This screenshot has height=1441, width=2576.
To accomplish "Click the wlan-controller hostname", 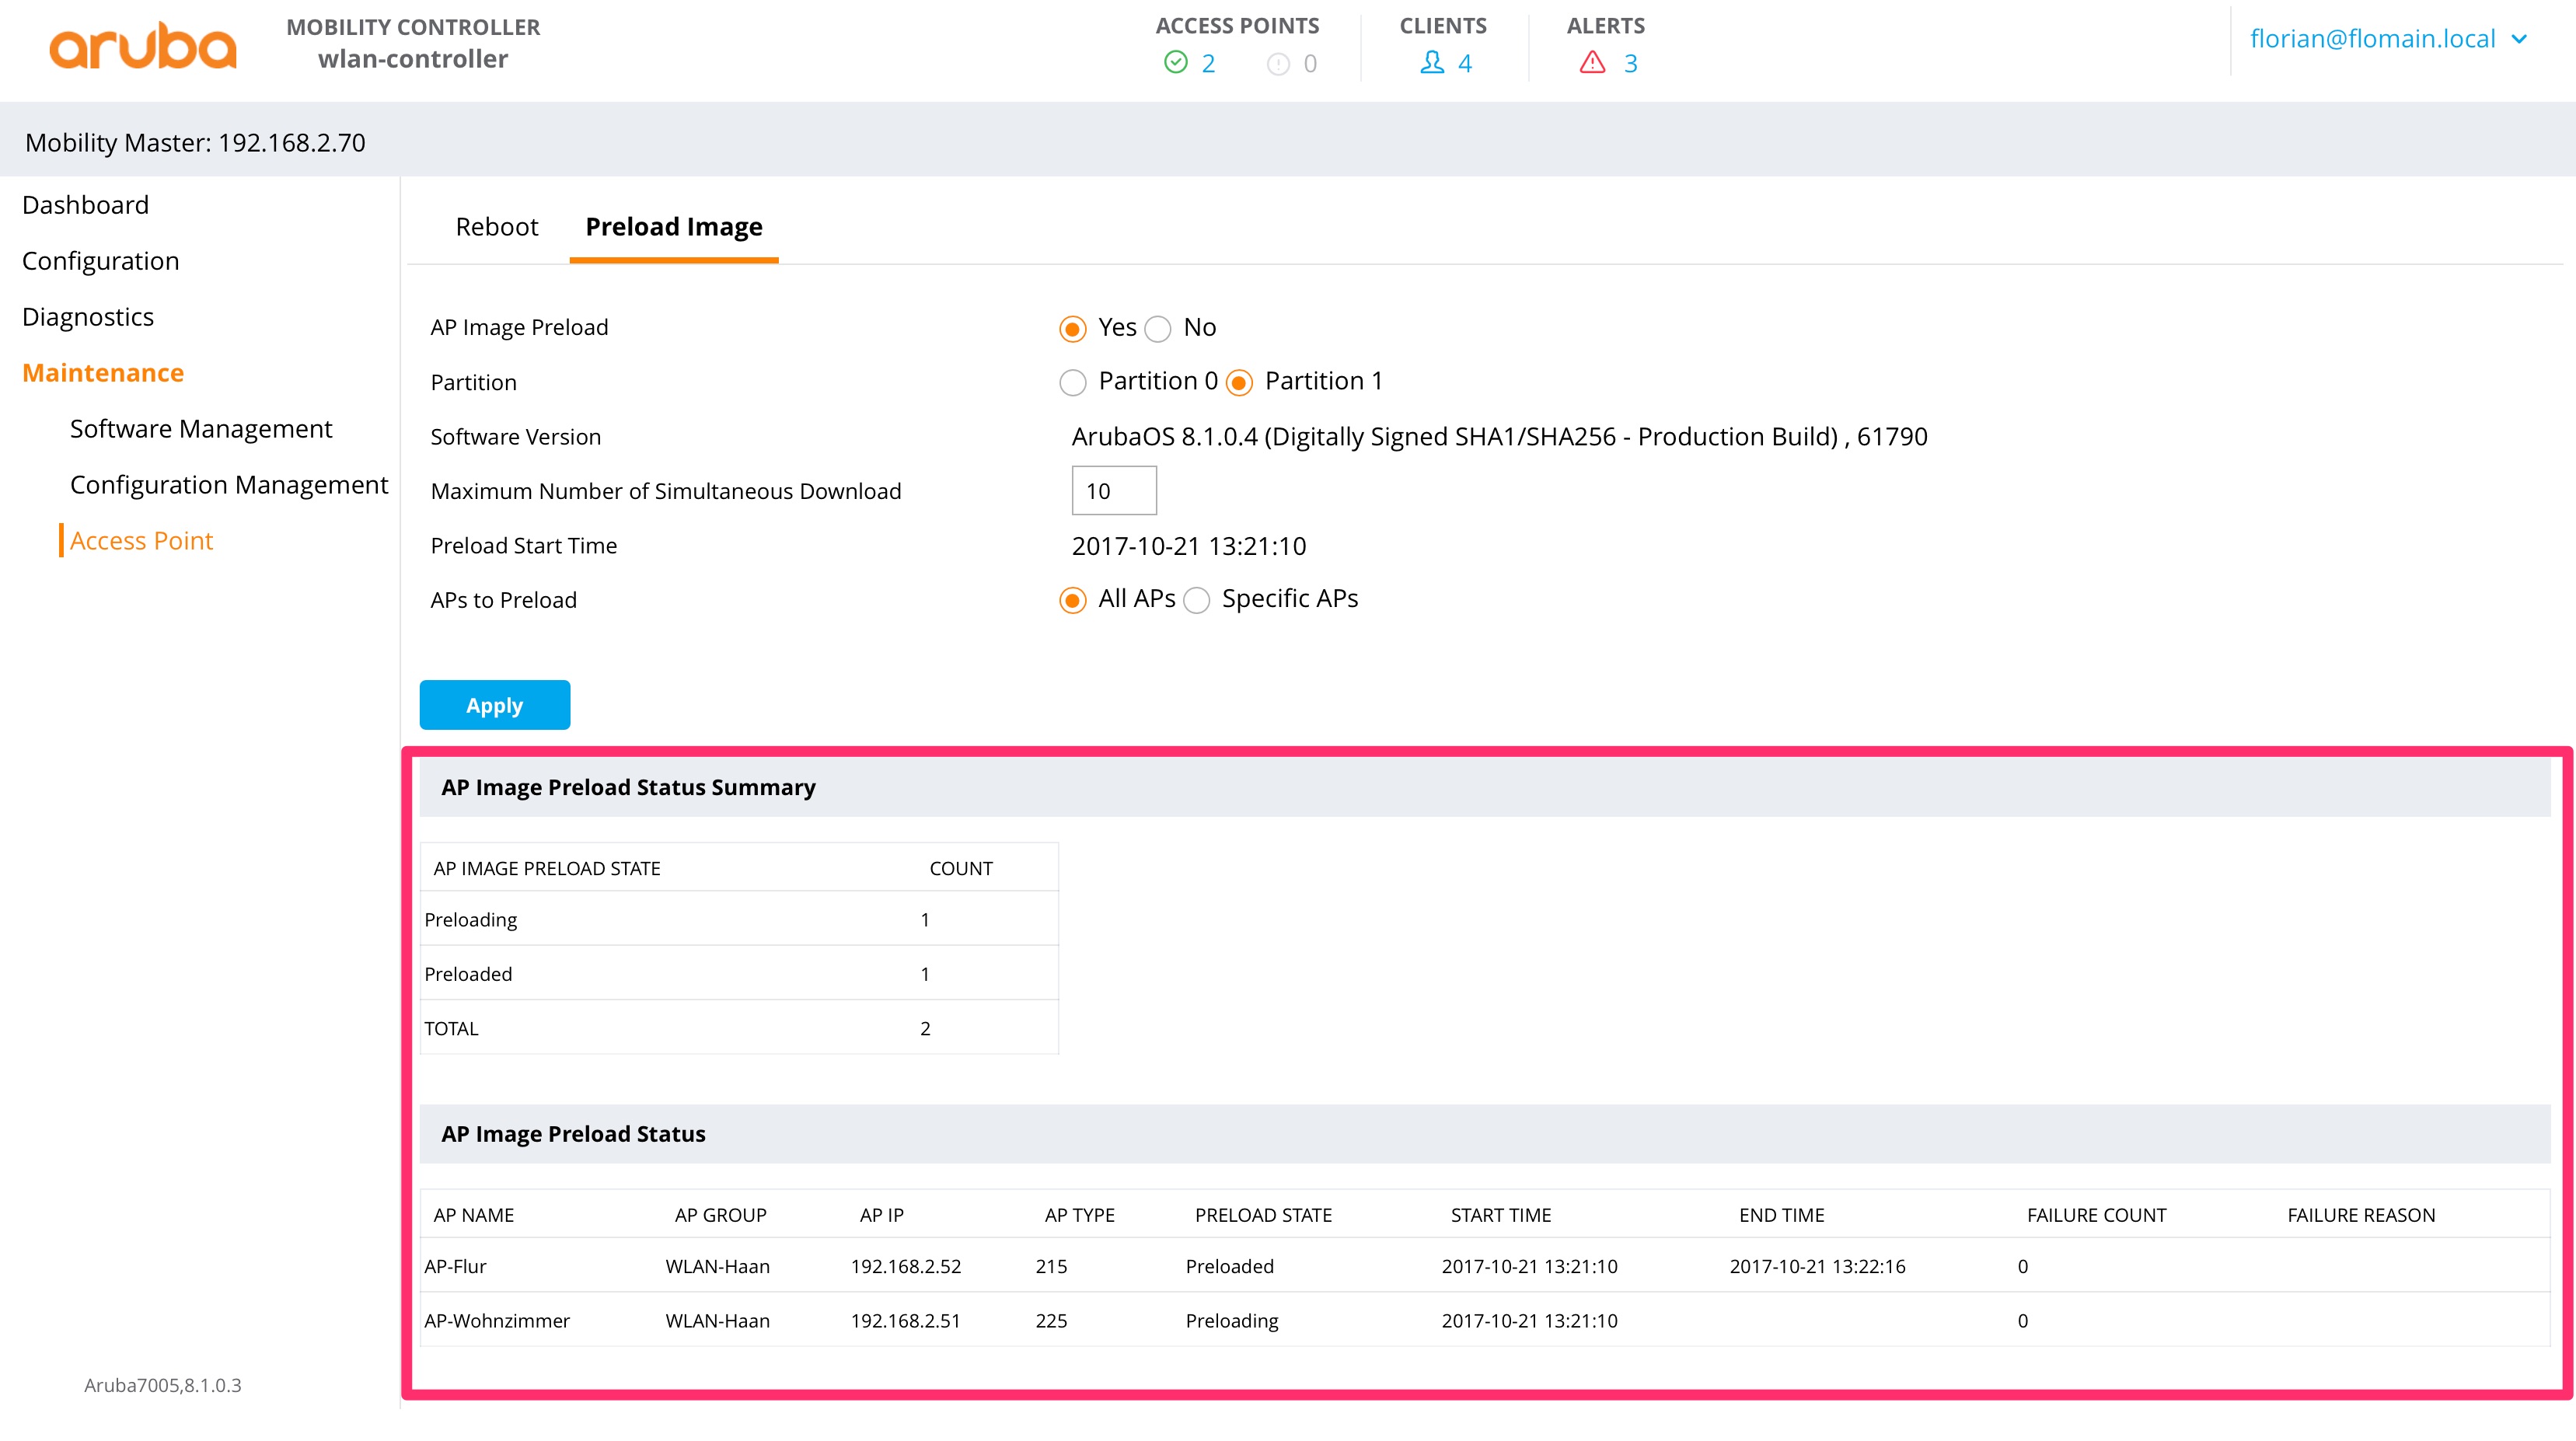I will pyautogui.click(x=413, y=59).
